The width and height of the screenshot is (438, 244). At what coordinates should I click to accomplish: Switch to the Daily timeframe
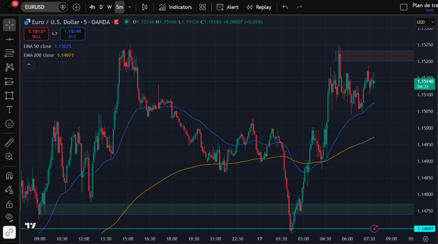click(101, 7)
